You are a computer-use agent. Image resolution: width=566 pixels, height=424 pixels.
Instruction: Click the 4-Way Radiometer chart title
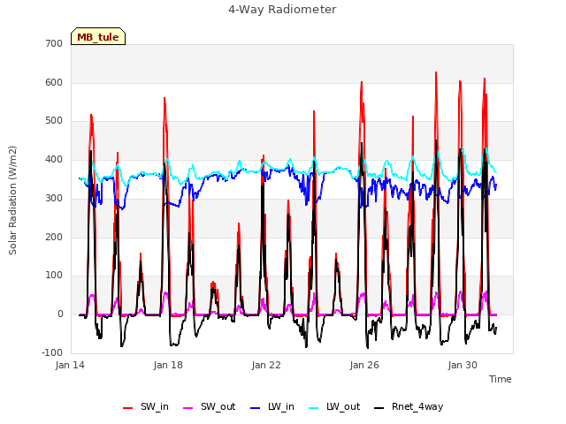[282, 10]
